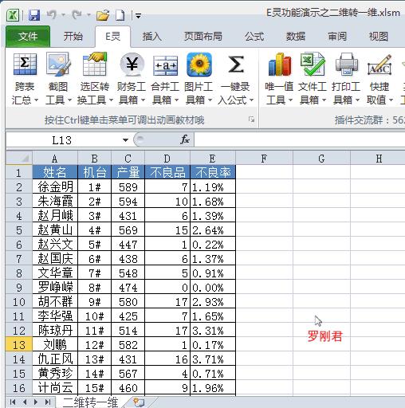Open the ribbon group dialog launcher icon
This screenshot has width=405, height=408.
click(x=251, y=120)
